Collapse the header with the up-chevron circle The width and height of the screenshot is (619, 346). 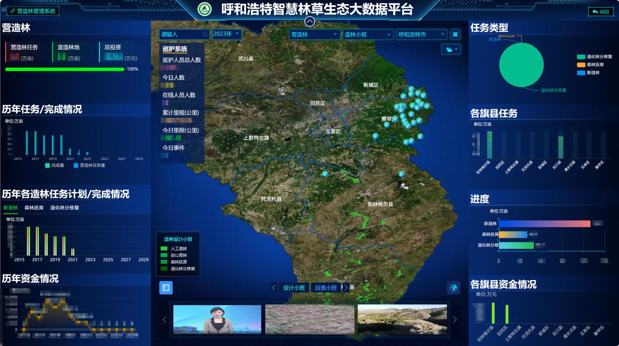point(309,21)
